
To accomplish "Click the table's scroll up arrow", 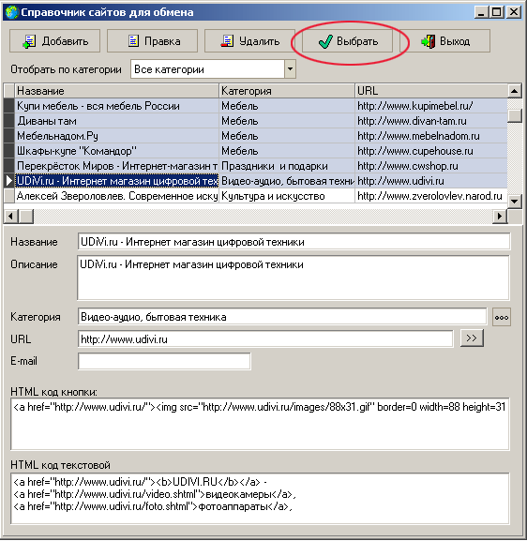I will 514,91.
